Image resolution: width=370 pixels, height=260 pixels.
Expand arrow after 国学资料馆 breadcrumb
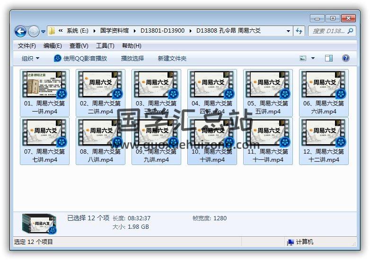click(x=135, y=31)
